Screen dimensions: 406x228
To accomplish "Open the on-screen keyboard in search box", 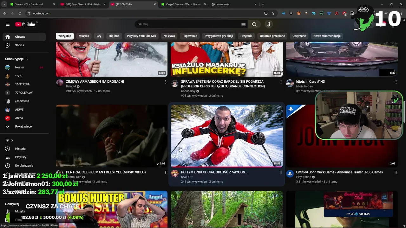I will pyautogui.click(x=243, y=24).
